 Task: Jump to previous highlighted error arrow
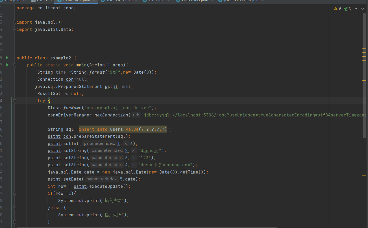356,9
